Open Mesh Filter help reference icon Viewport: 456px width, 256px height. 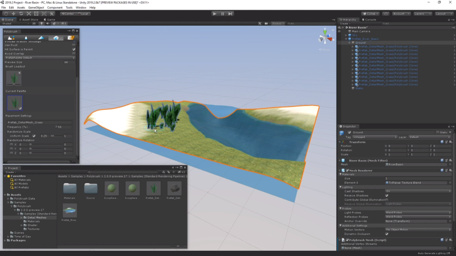(442, 160)
